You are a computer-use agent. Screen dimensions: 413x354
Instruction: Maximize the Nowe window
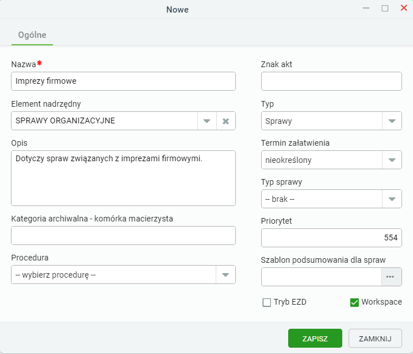[x=385, y=9]
